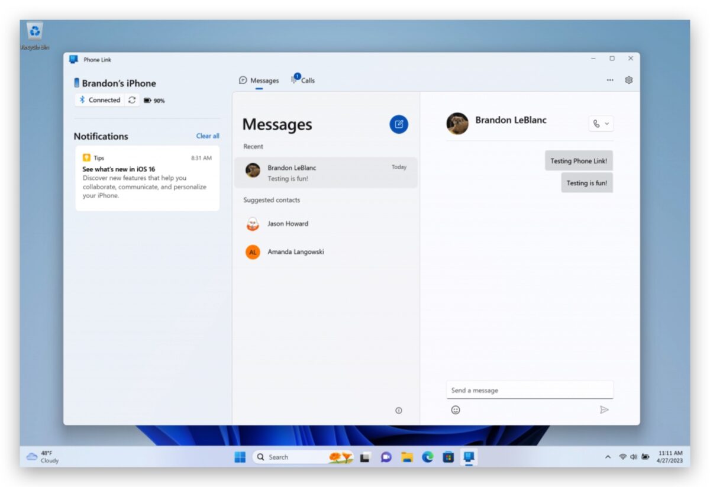The width and height of the screenshot is (710, 487).
Task: Open Task View from the taskbar
Action: [366, 457]
